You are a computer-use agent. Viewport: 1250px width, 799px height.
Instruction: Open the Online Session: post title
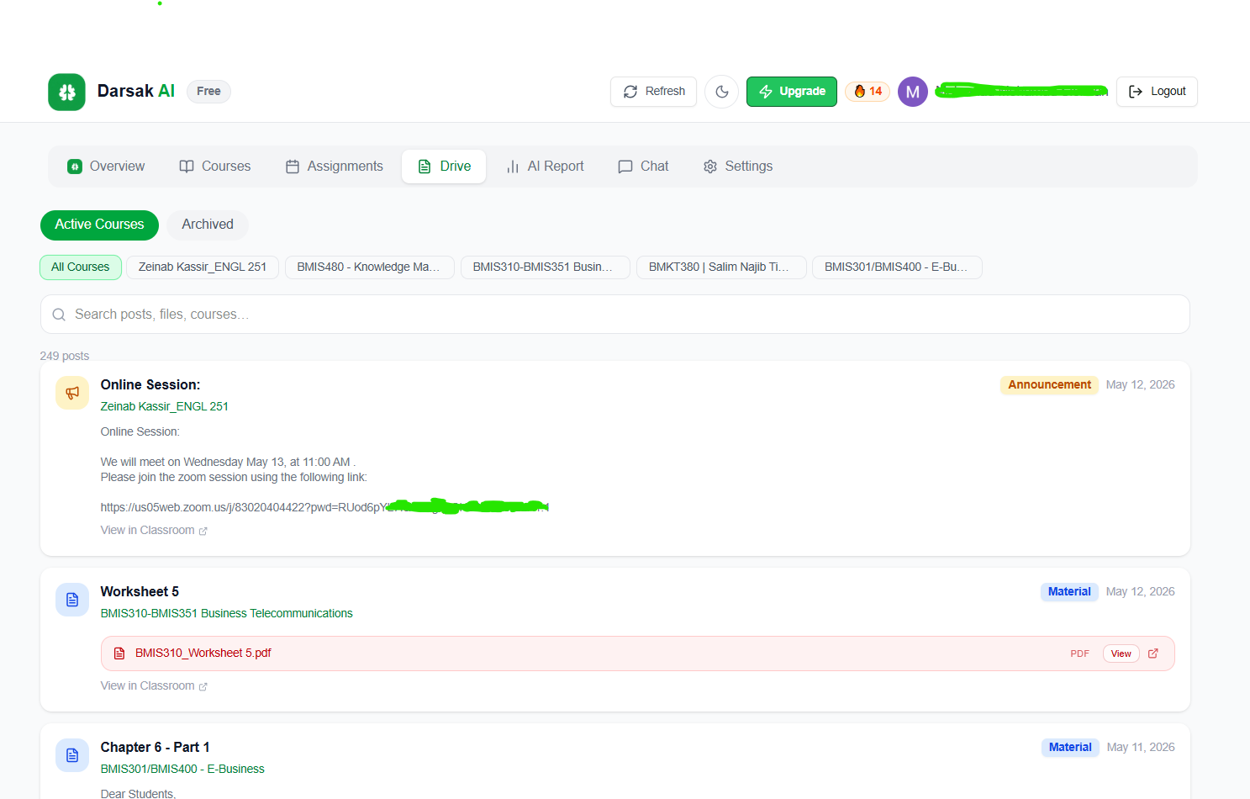click(x=150, y=385)
